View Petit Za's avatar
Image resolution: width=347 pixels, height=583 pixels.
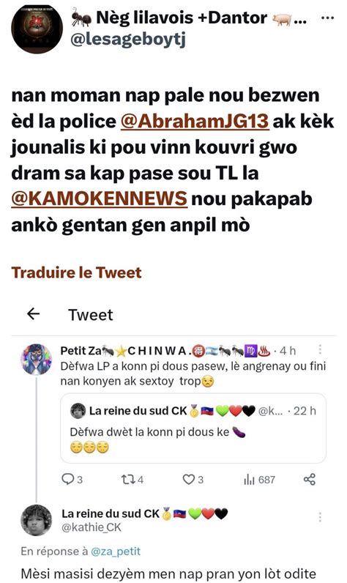click(36, 359)
